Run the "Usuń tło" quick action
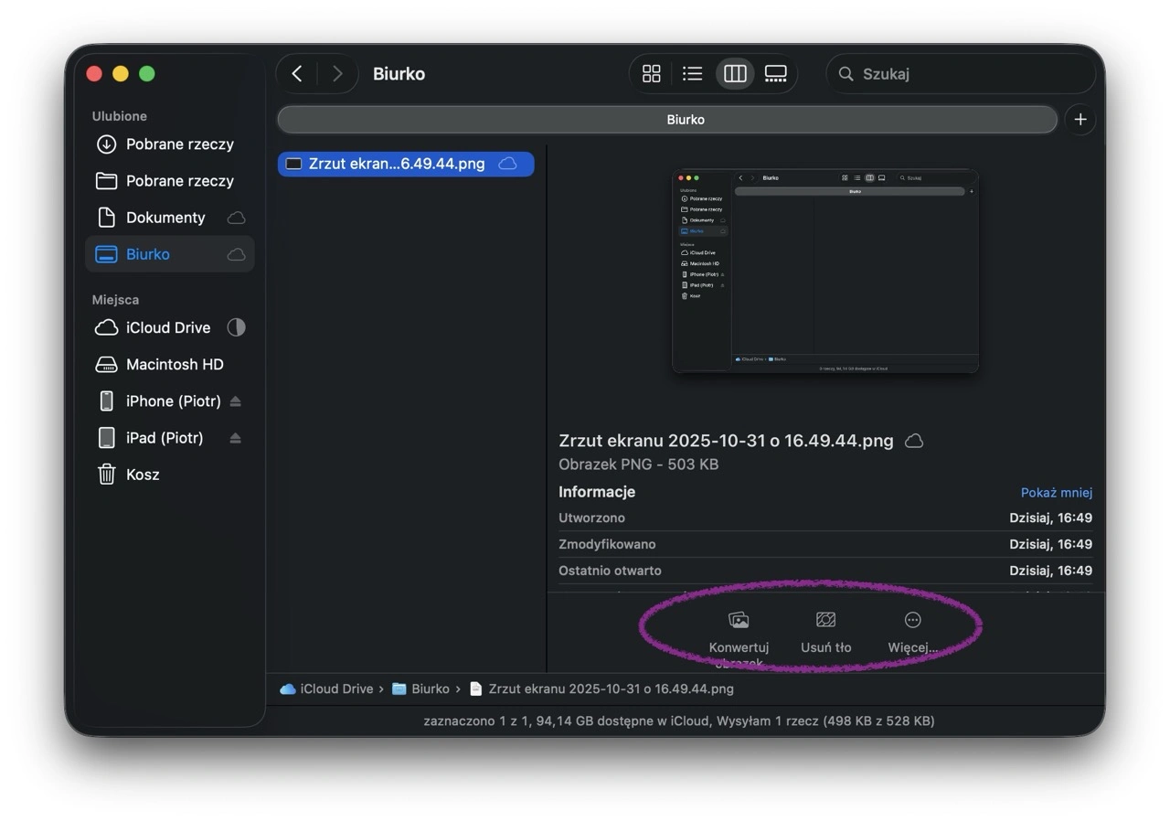The width and height of the screenshot is (1170, 822). point(824,620)
